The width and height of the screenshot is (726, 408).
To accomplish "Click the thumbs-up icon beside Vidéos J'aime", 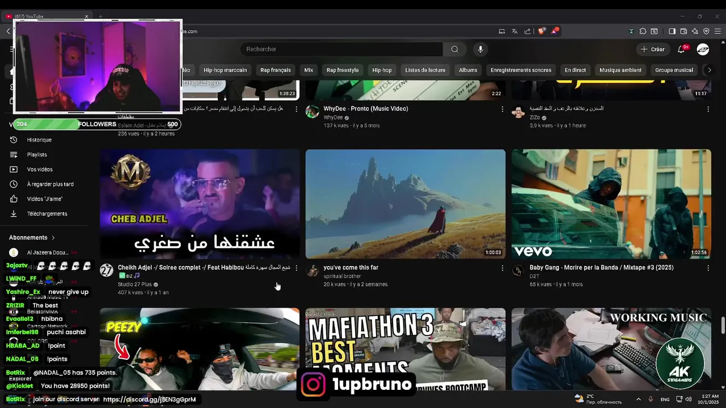I will (x=14, y=199).
